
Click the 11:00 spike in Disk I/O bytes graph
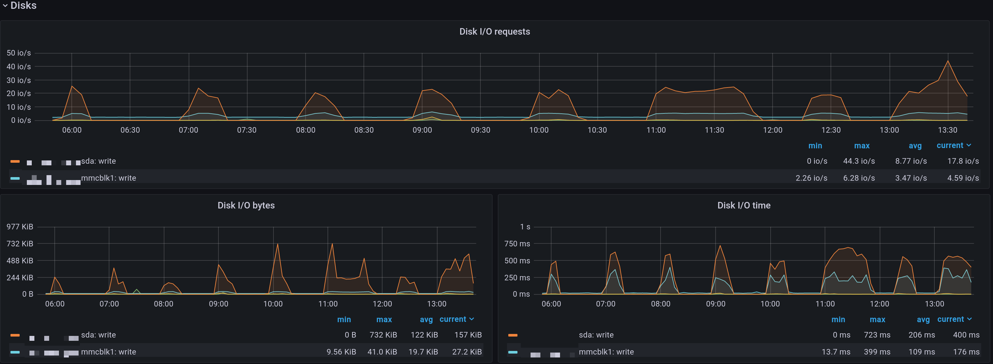[332, 243]
